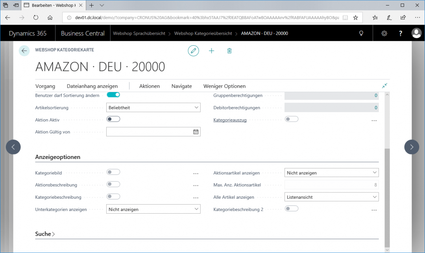Open the browser reading view icon
This screenshot has width=425, height=253.
345,18
